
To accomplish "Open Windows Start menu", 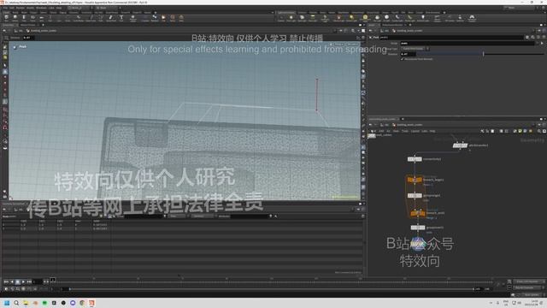I will point(7,303).
